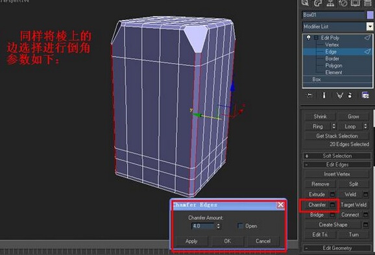Select Polygon sub-object level
This screenshot has height=255, width=375.
[x=333, y=66]
